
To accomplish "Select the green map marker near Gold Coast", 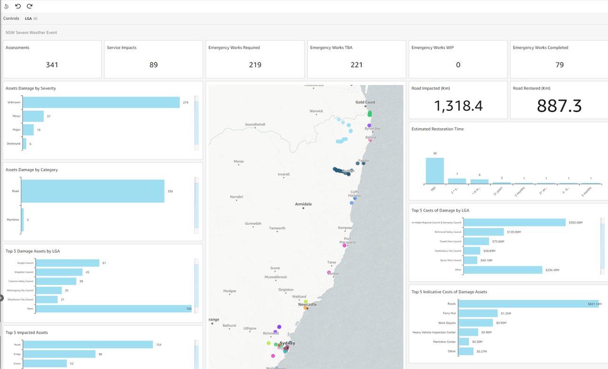I will [x=369, y=113].
